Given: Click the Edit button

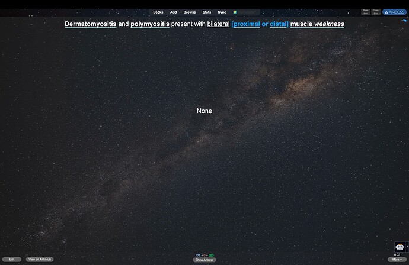Looking at the screenshot, I should (x=11, y=260).
